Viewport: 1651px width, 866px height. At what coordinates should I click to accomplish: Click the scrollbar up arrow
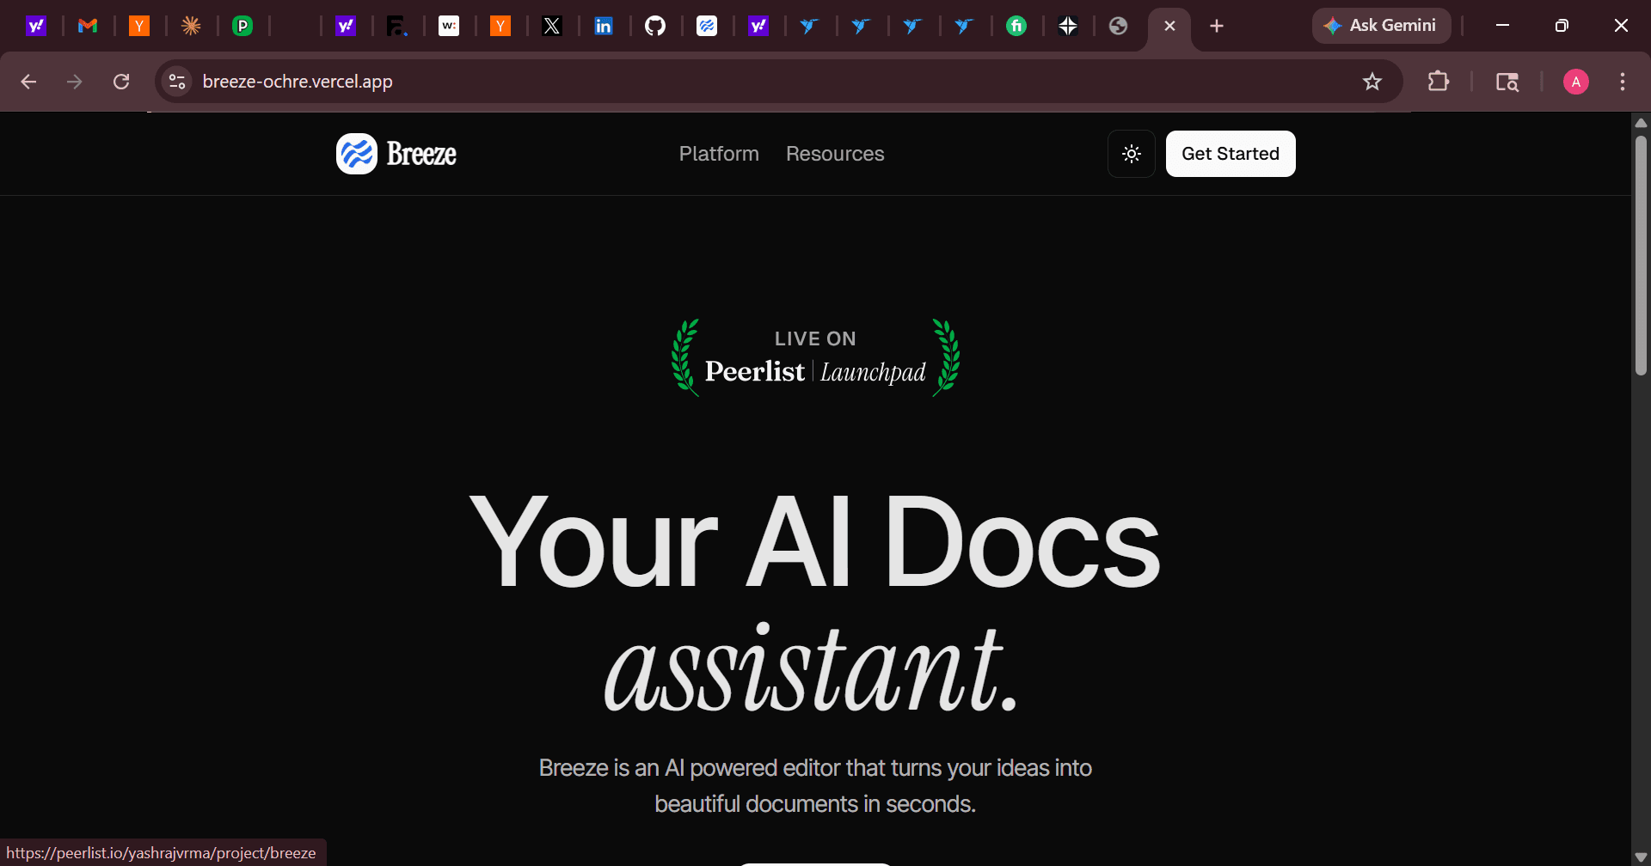point(1641,123)
